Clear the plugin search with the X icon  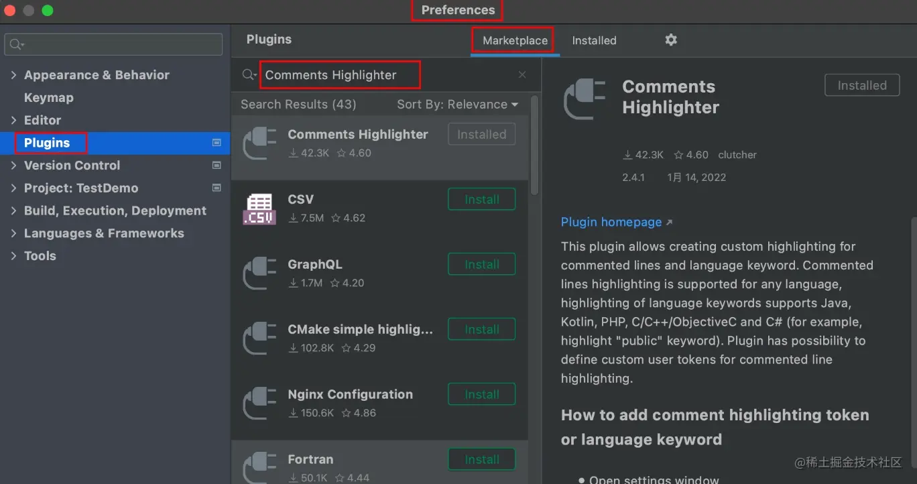[x=522, y=75]
